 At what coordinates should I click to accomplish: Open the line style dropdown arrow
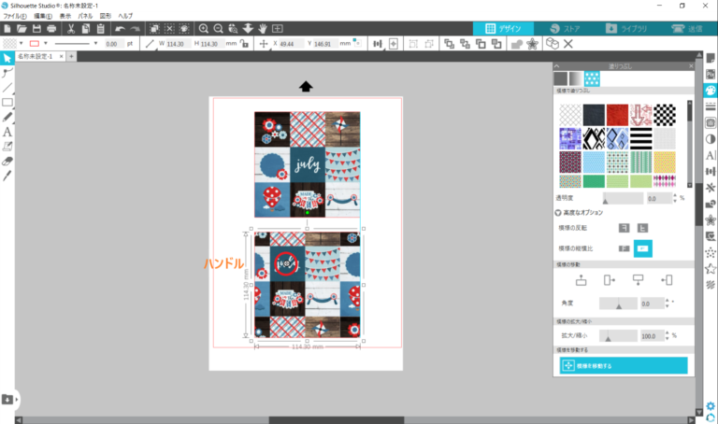point(95,44)
